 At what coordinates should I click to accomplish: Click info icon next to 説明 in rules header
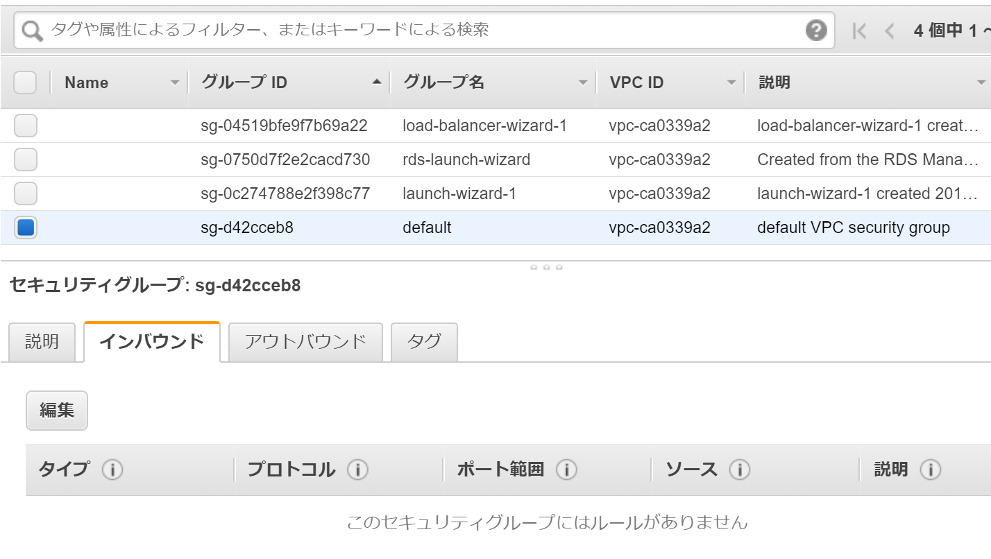tap(930, 470)
